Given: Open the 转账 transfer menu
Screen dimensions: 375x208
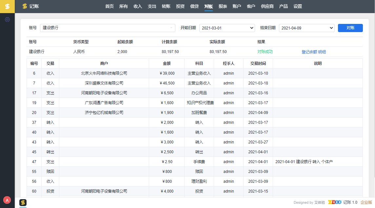Looking at the screenshot, I should coord(166,6).
